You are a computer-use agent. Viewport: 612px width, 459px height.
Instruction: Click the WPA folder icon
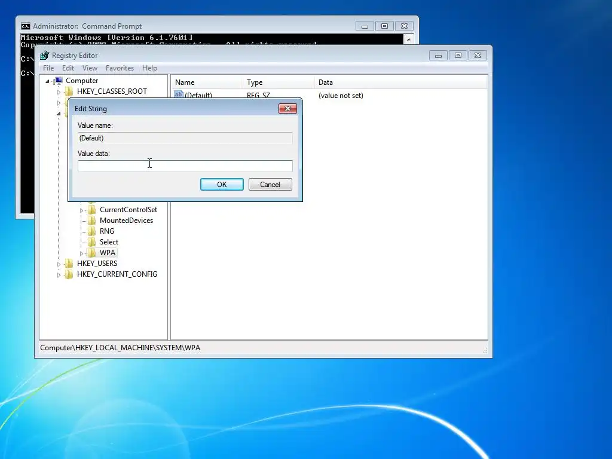click(x=91, y=253)
